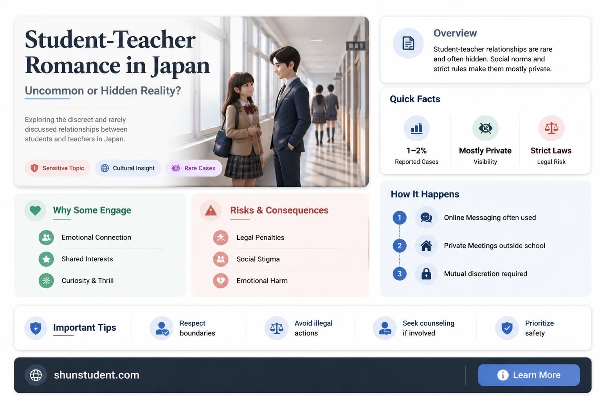
Task: Click the 1–2% statistic
Action: click(x=416, y=151)
